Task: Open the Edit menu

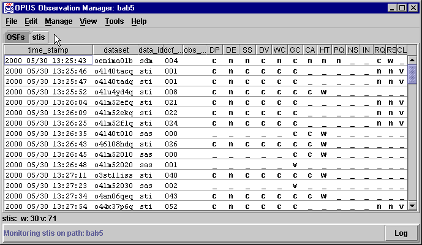Action: pyautogui.click(x=31, y=21)
